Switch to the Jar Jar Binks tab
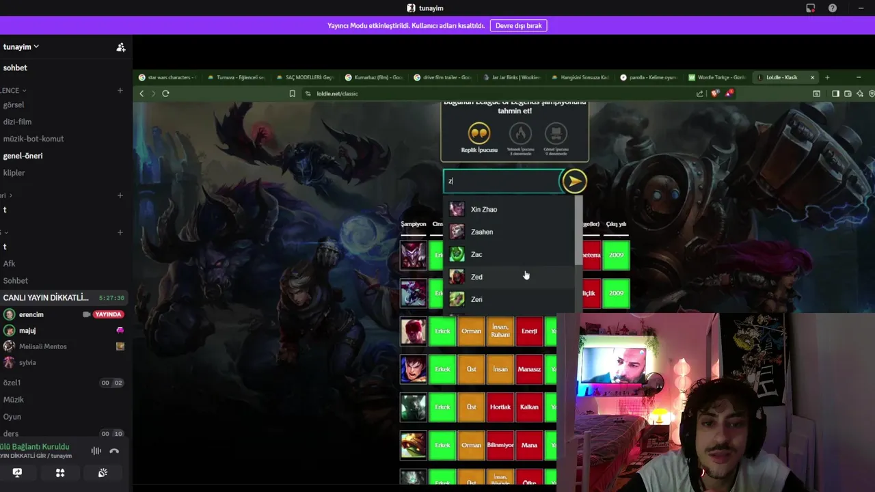This screenshot has height=492, width=875. (x=511, y=77)
